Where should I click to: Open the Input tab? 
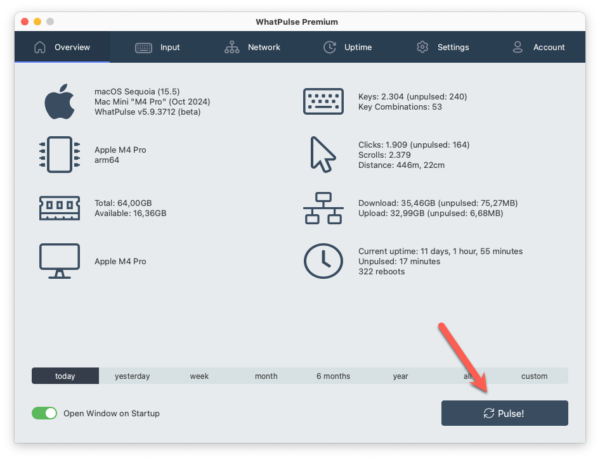[157, 48]
